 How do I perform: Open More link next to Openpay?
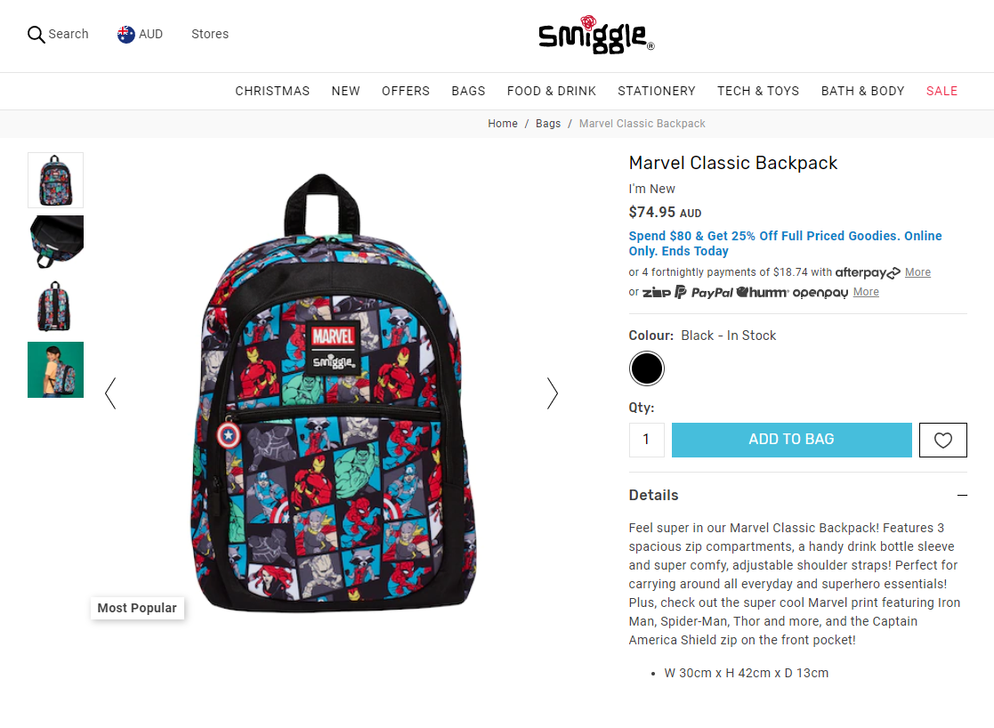tap(865, 292)
